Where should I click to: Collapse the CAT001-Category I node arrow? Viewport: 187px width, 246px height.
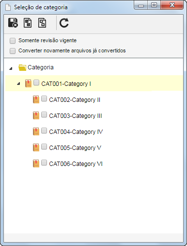pyautogui.click(x=18, y=83)
